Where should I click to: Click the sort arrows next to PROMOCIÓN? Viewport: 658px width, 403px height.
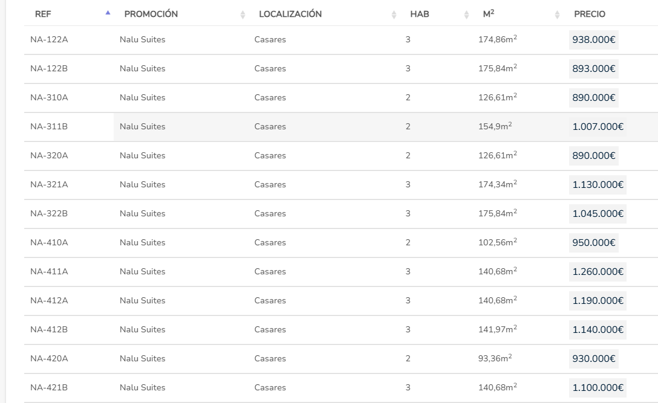(x=243, y=15)
